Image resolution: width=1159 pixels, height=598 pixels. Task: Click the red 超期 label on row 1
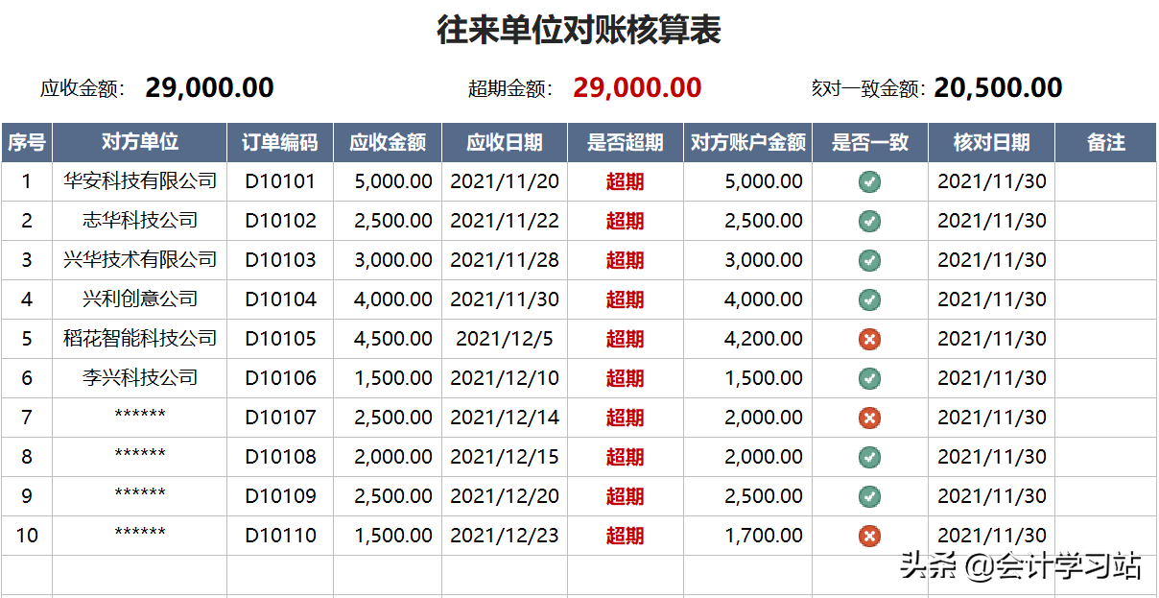coord(624,180)
